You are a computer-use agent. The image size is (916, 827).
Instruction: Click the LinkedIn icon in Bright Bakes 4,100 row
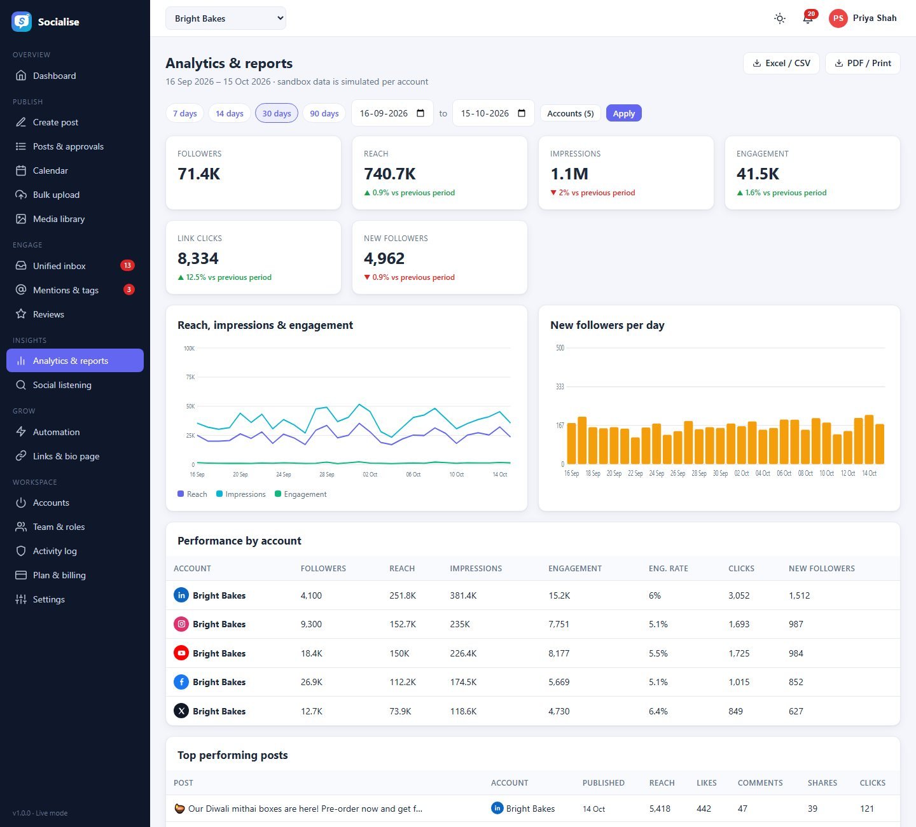[x=181, y=595]
